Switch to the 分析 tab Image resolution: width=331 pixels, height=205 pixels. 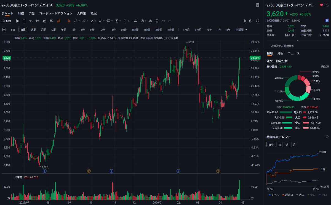(x=280, y=53)
